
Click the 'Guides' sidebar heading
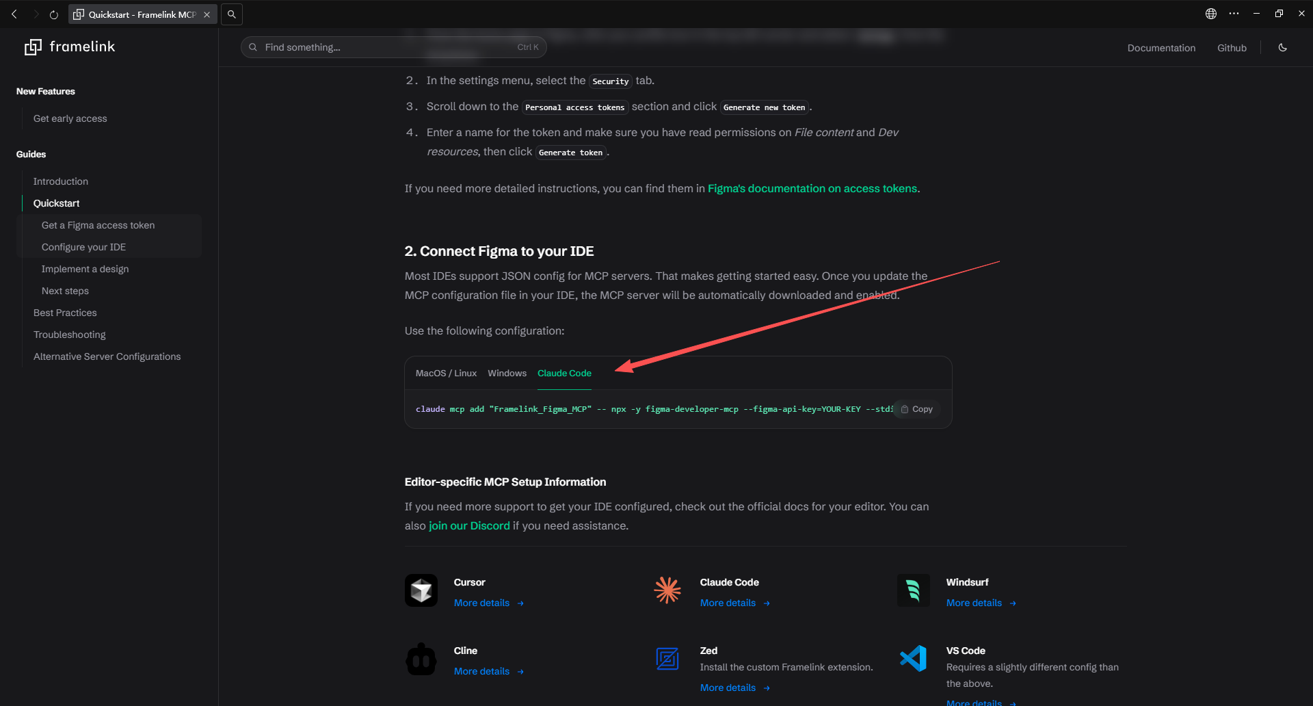pyautogui.click(x=31, y=154)
